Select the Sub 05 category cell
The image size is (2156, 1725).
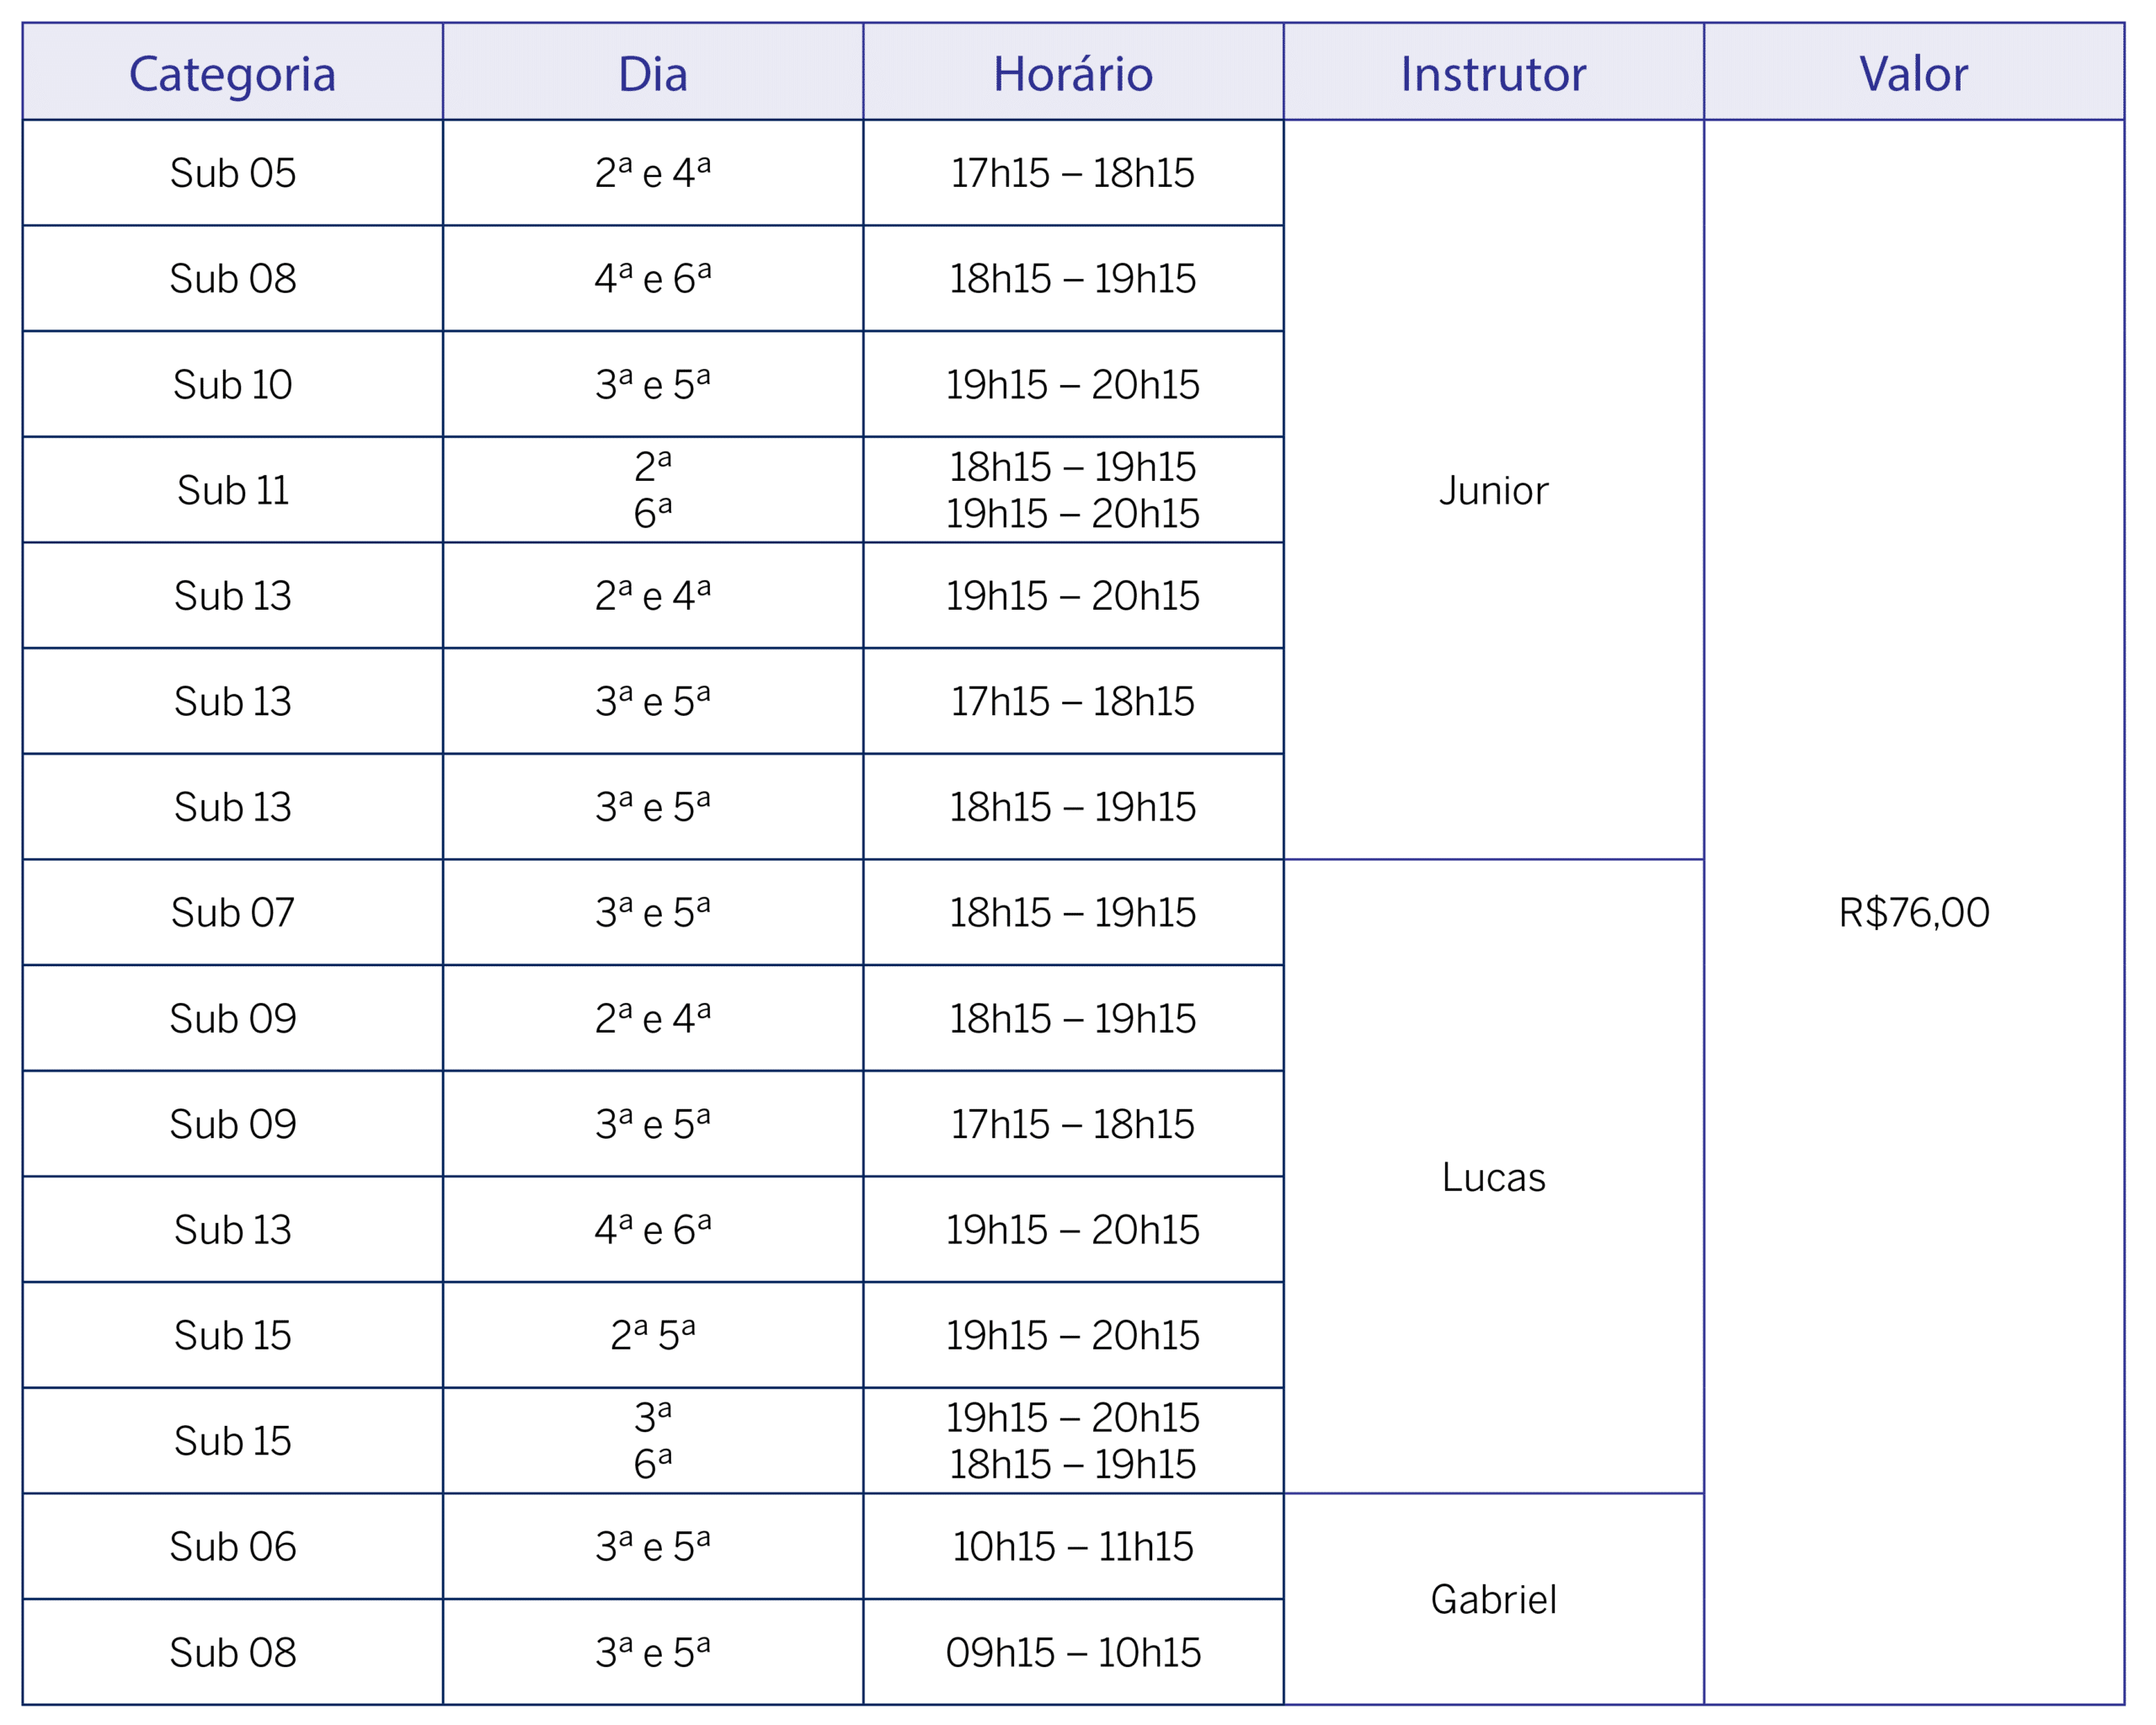click(x=232, y=173)
